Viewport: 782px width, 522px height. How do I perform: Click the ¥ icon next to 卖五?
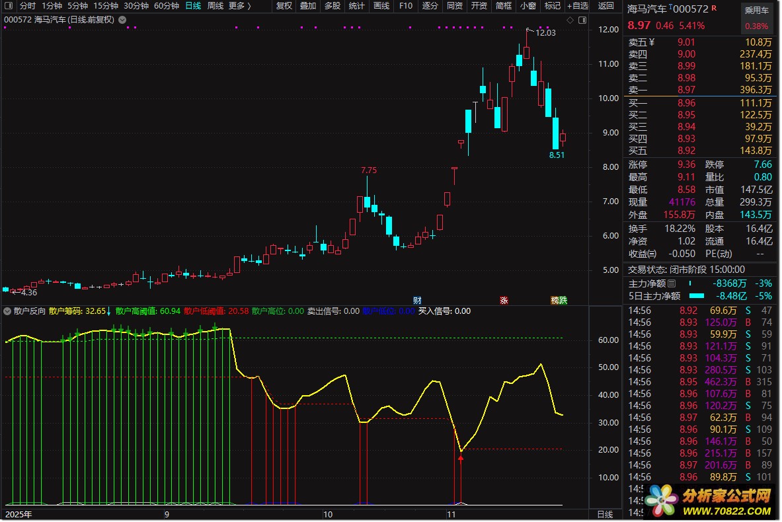click(651, 42)
